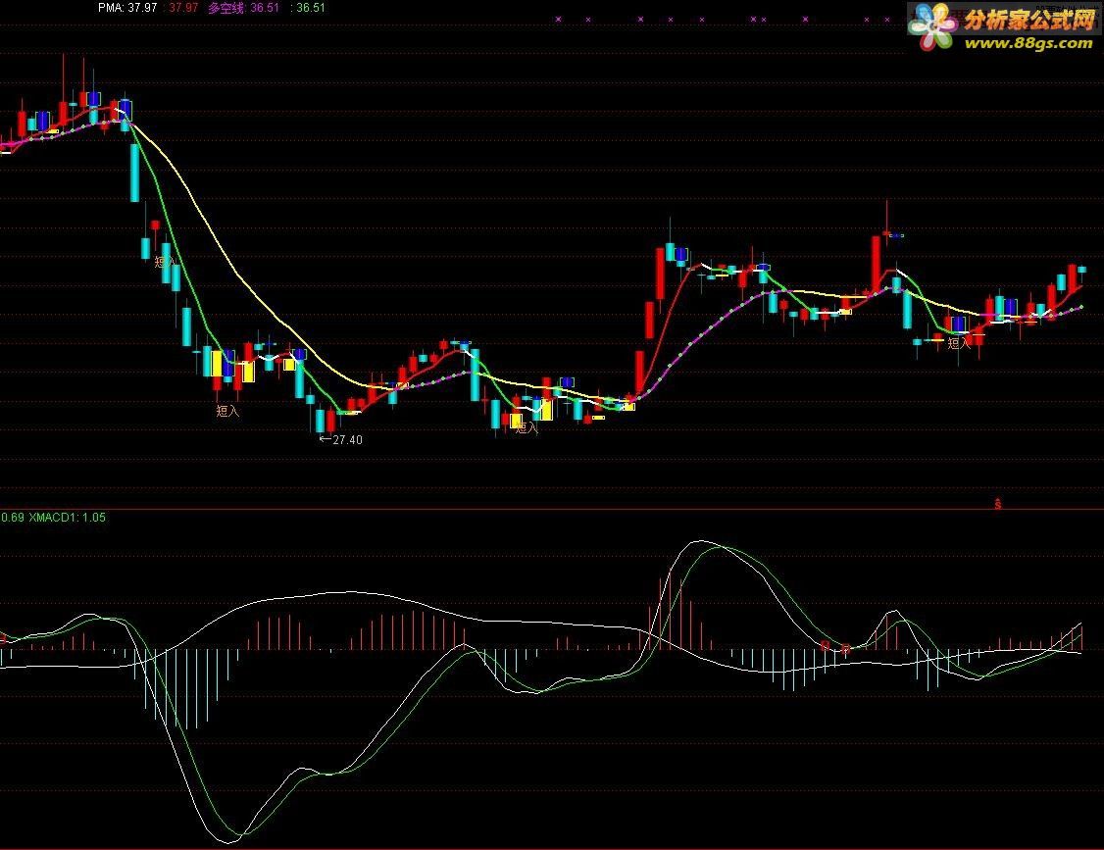Click the ←27.40 lowest price label
The image size is (1104, 850).
click(x=341, y=439)
